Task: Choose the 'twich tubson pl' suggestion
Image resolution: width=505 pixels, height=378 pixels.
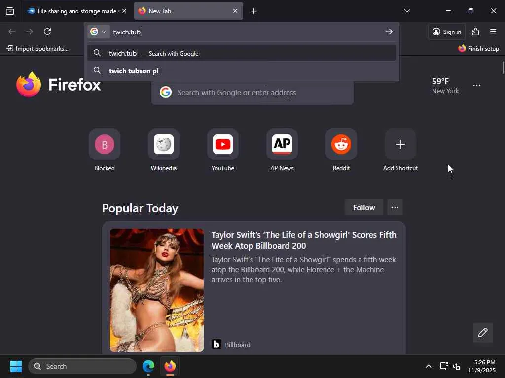Action: point(242,71)
